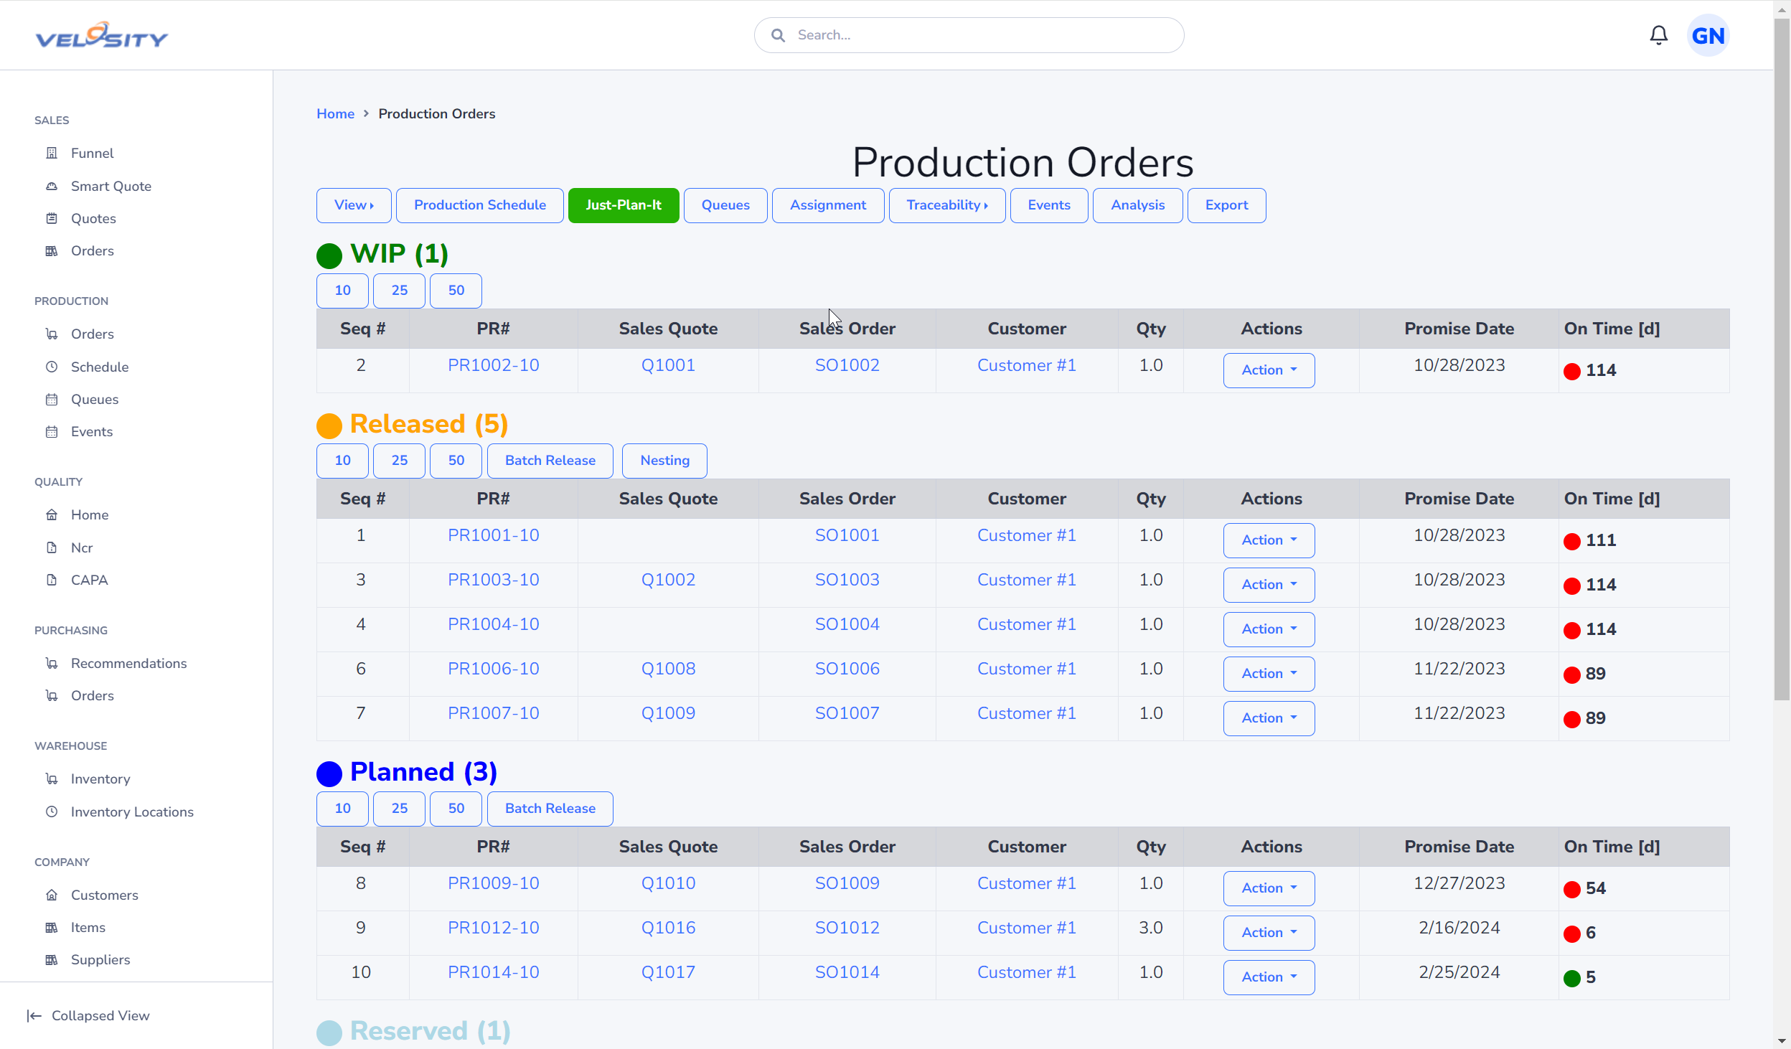This screenshot has width=1791, height=1049.
Task: Show 10 rows in Planned section
Action: pos(342,809)
